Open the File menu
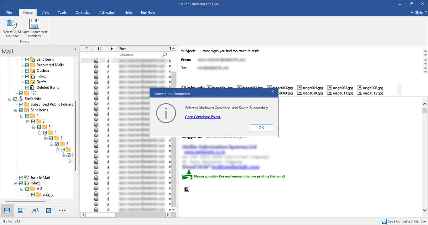Screen dimensions: 428x225 click(9, 13)
